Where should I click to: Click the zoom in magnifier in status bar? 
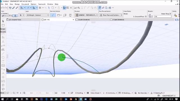[x=14, y=93]
